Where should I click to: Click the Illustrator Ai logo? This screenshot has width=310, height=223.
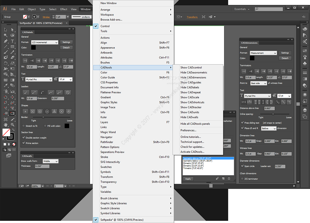tap(5, 9)
